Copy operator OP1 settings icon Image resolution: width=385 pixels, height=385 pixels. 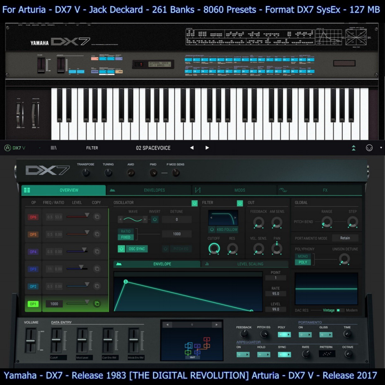(97, 304)
